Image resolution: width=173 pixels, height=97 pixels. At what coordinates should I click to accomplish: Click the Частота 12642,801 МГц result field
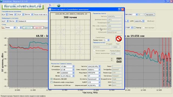(x=94, y=67)
